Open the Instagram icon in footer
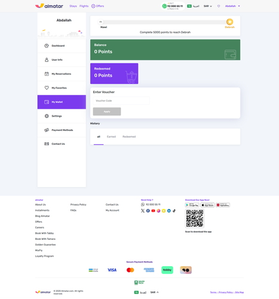 pyautogui.click(x=158, y=210)
